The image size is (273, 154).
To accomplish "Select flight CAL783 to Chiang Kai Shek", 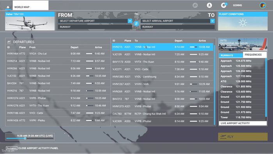I will (162, 114).
